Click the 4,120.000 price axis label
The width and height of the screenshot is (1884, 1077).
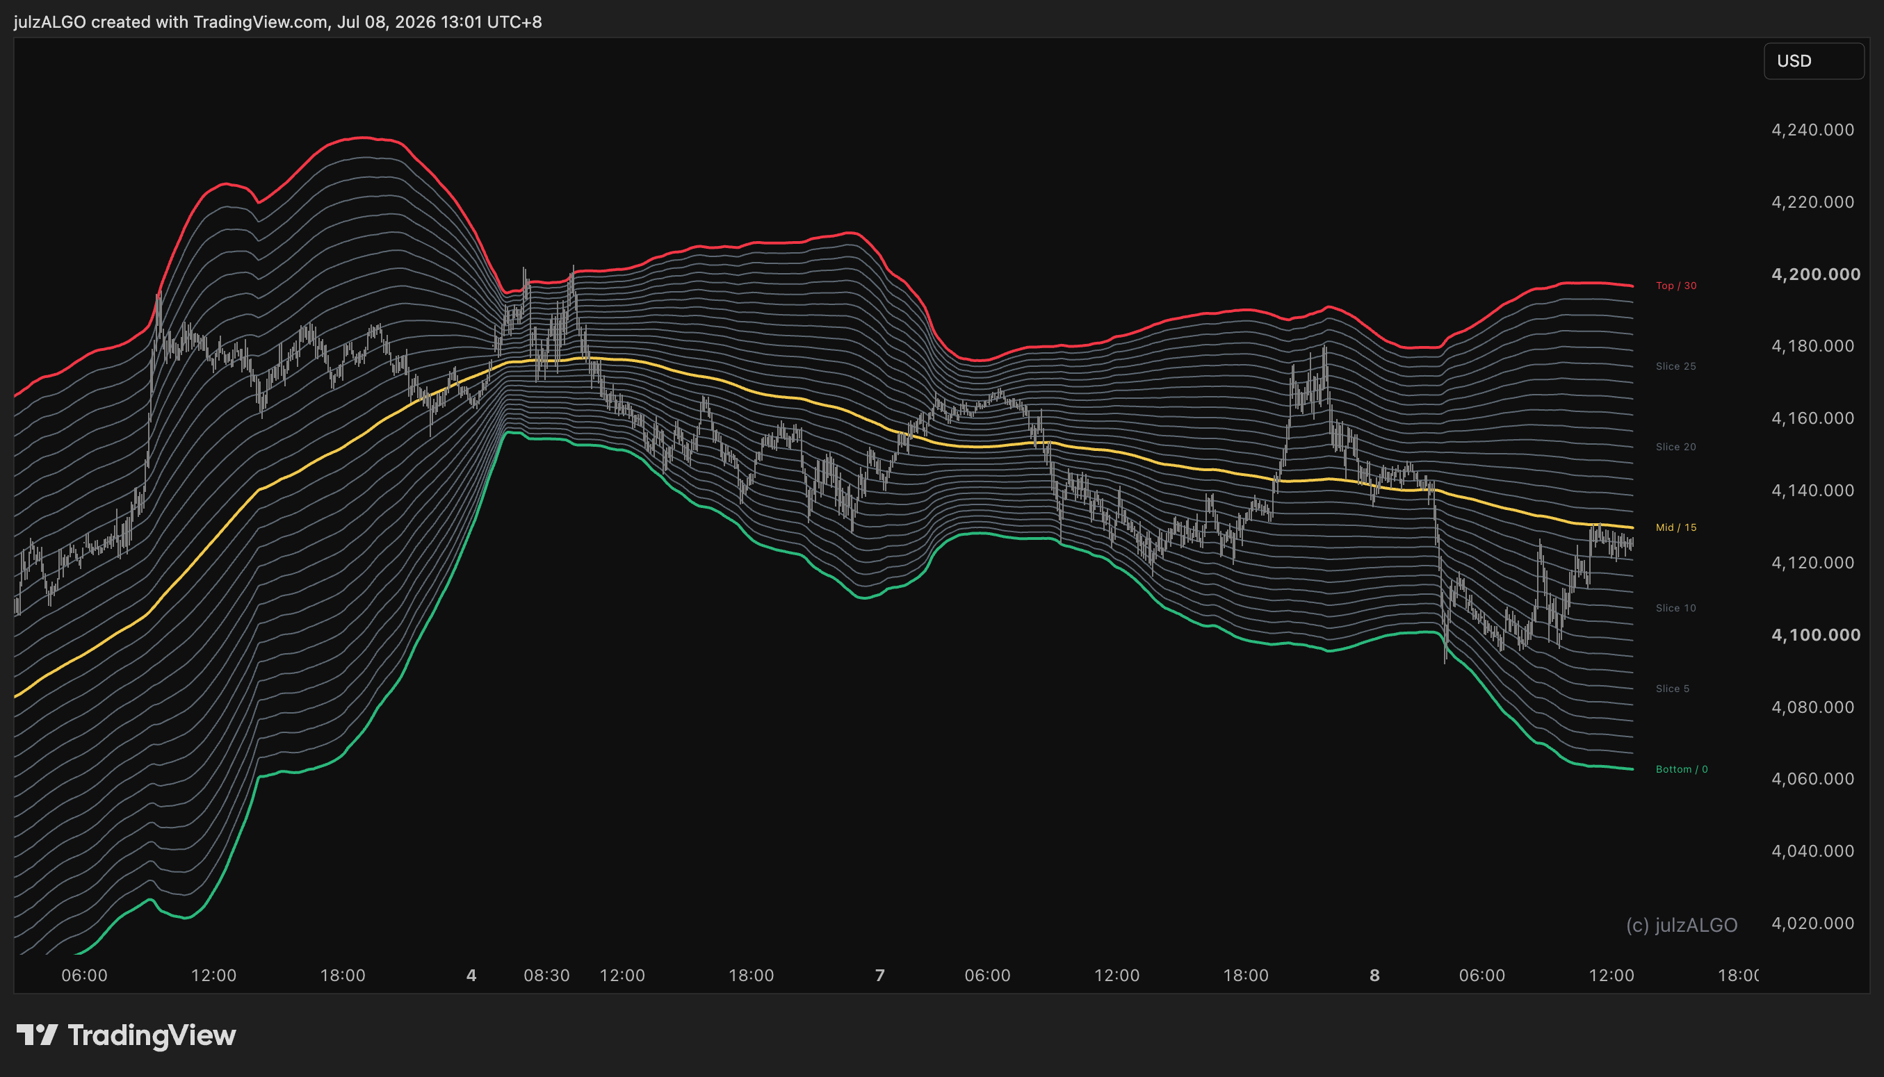[x=1812, y=563]
